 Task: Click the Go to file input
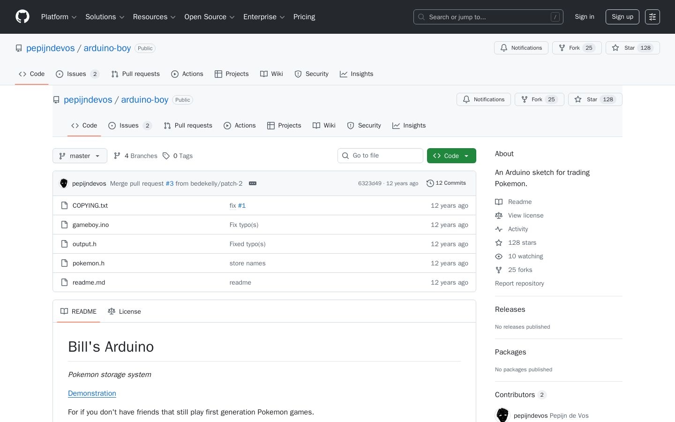380,156
